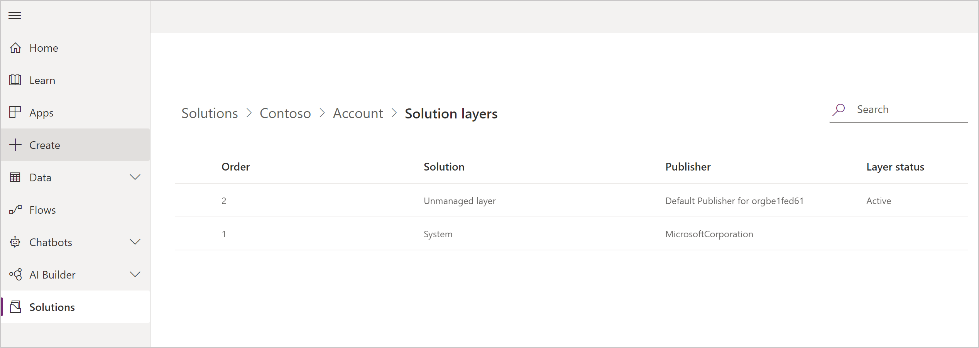Collapse the AI Builder section
This screenshot has height=348, width=979.
[x=135, y=274]
